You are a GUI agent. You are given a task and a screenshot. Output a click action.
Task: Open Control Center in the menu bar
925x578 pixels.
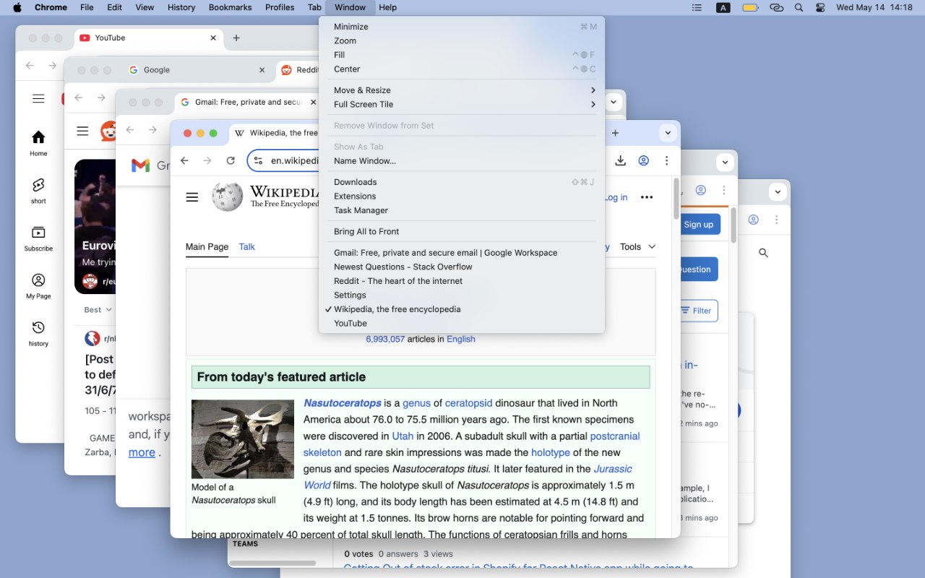820,7
